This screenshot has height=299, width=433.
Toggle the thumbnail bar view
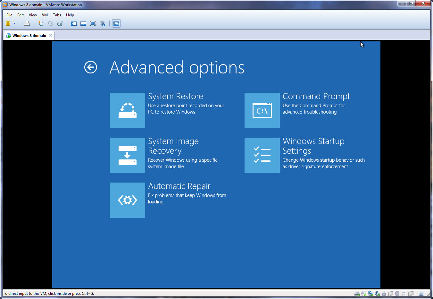[83, 23]
